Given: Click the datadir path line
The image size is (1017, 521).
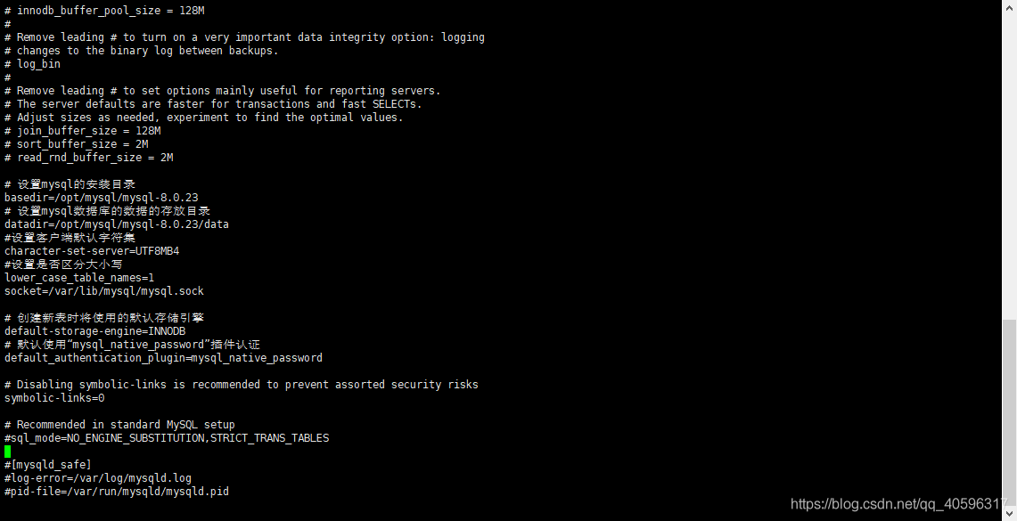Looking at the screenshot, I should click(x=117, y=224).
